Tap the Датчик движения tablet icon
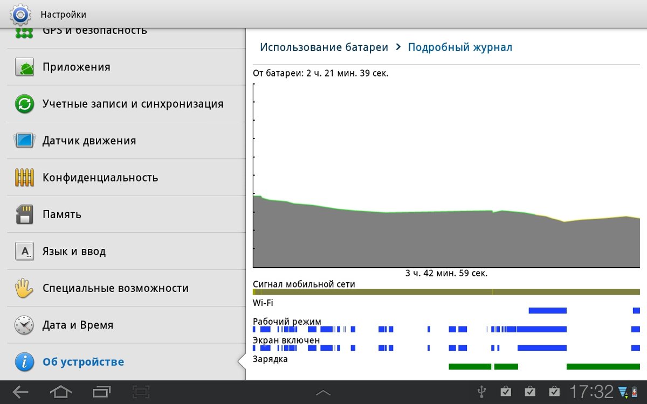The width and height of the screenshot is (647, 404). point(24,141)
